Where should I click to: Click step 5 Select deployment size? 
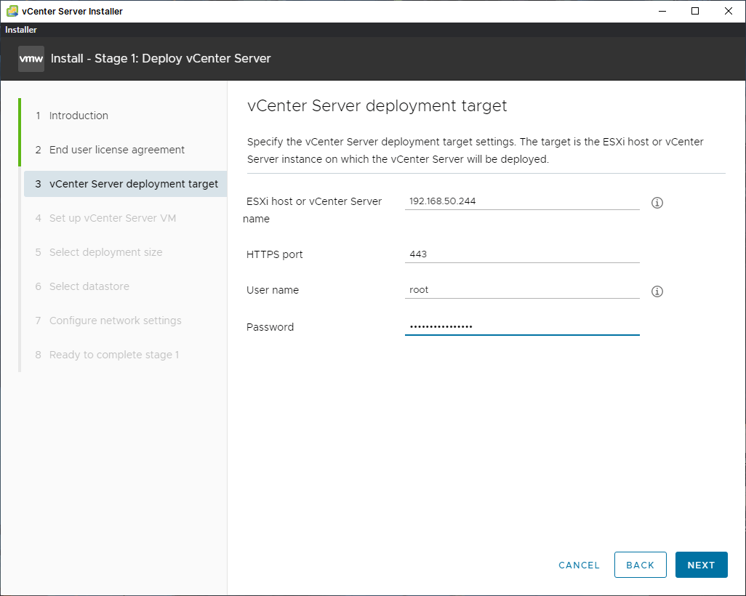pos(105,252)
